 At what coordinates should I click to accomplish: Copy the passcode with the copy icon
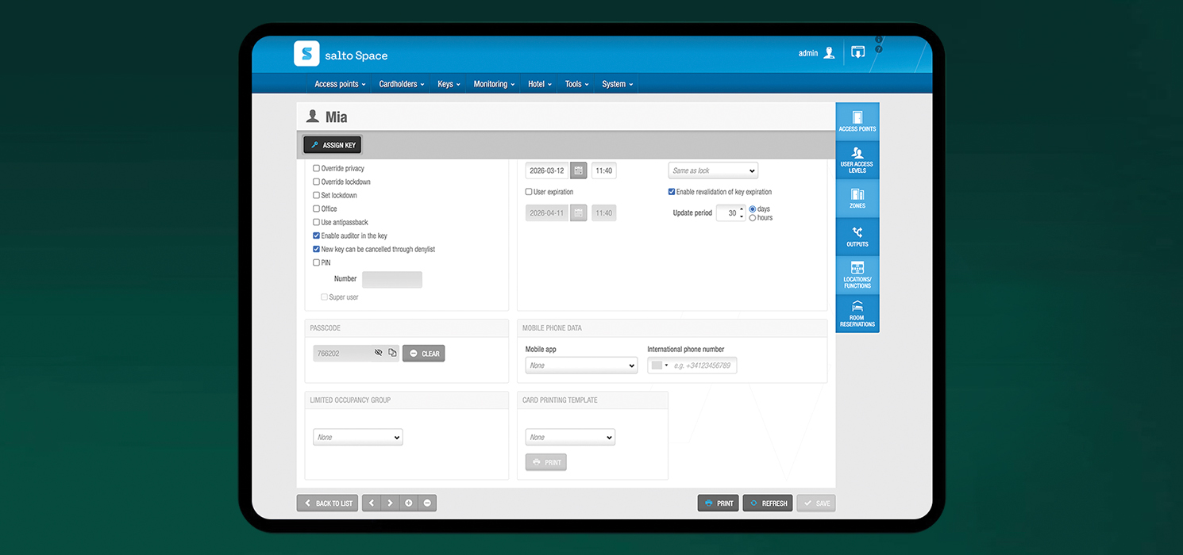pos(392,353)
